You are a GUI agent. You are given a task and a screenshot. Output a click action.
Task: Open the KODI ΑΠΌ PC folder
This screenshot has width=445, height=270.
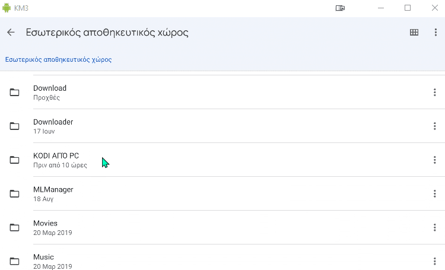pyautogui.click(x=223, y=160)
